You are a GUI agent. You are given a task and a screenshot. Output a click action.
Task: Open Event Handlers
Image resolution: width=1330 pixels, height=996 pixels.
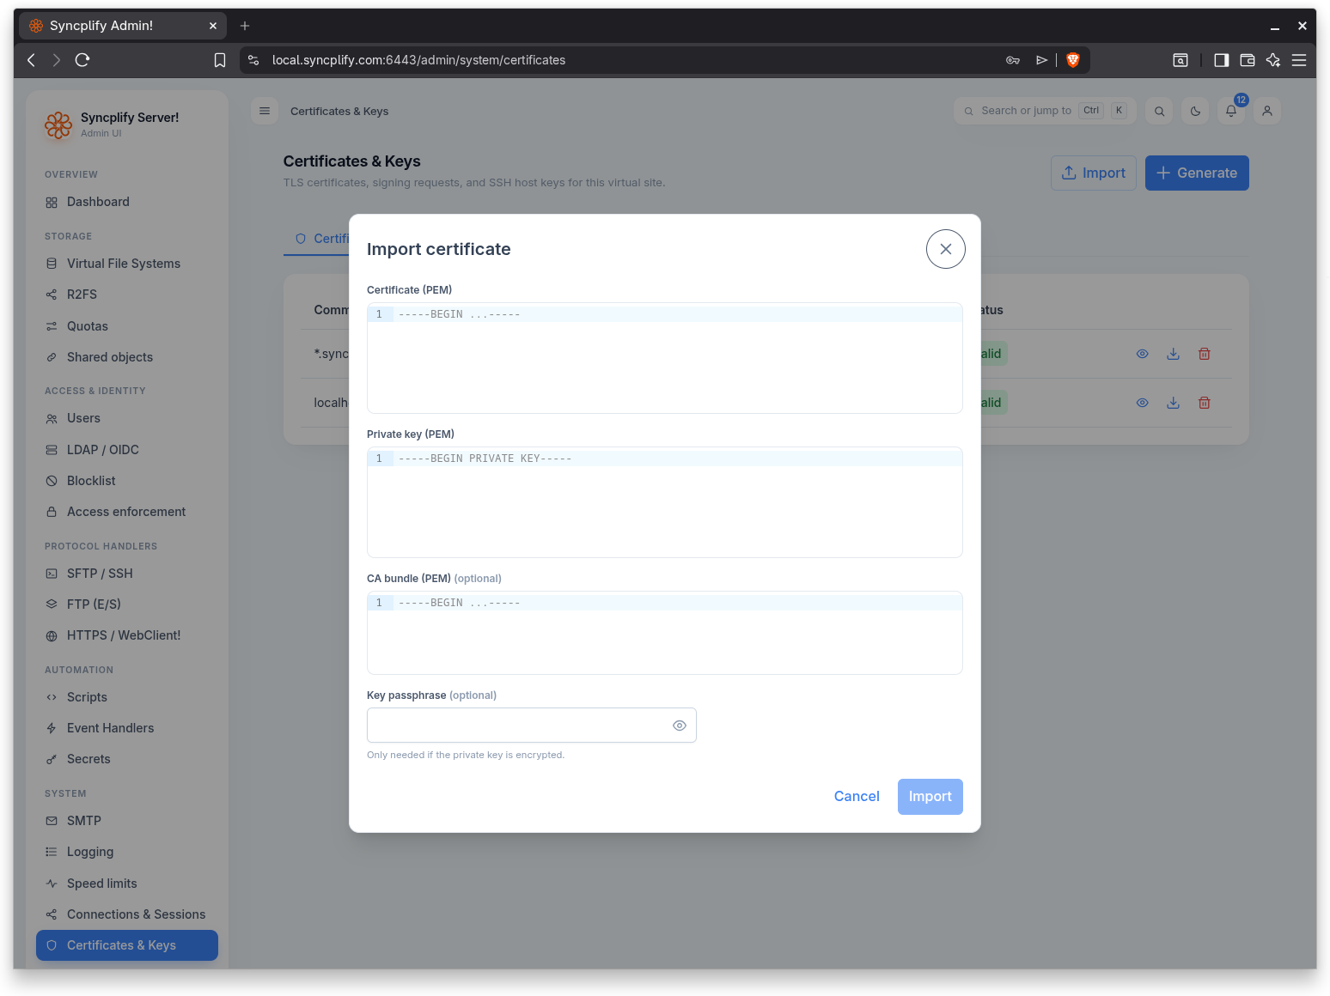127,728
